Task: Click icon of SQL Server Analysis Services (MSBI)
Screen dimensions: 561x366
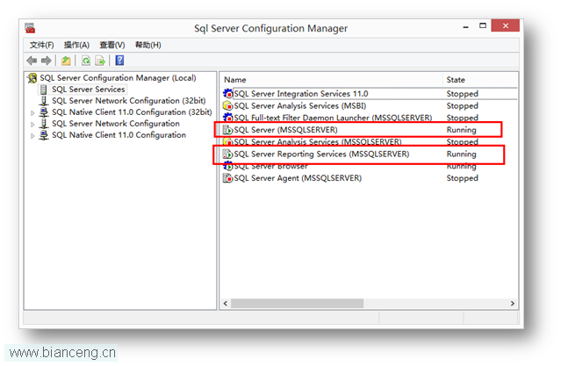Action: click(228, 106)
